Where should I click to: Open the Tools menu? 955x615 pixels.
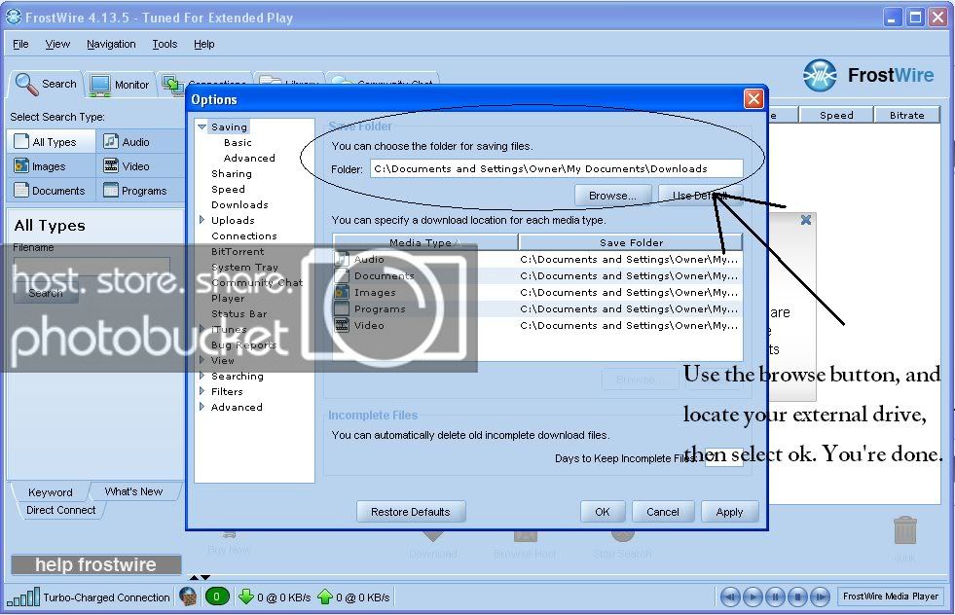pyautogui.click(x=165, y=44)
